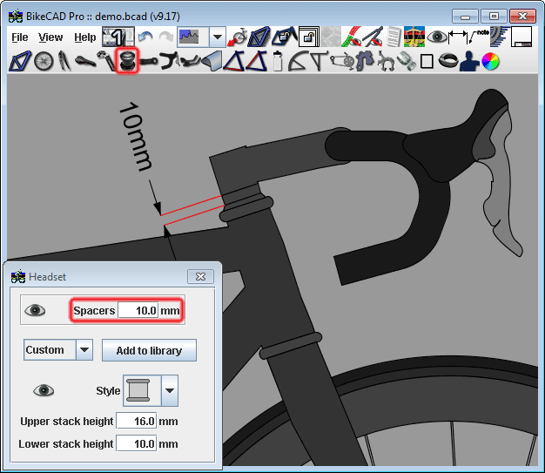Open the fork settings icon
The height and width of the screenshot is (473, 545).
coord(64,61)
